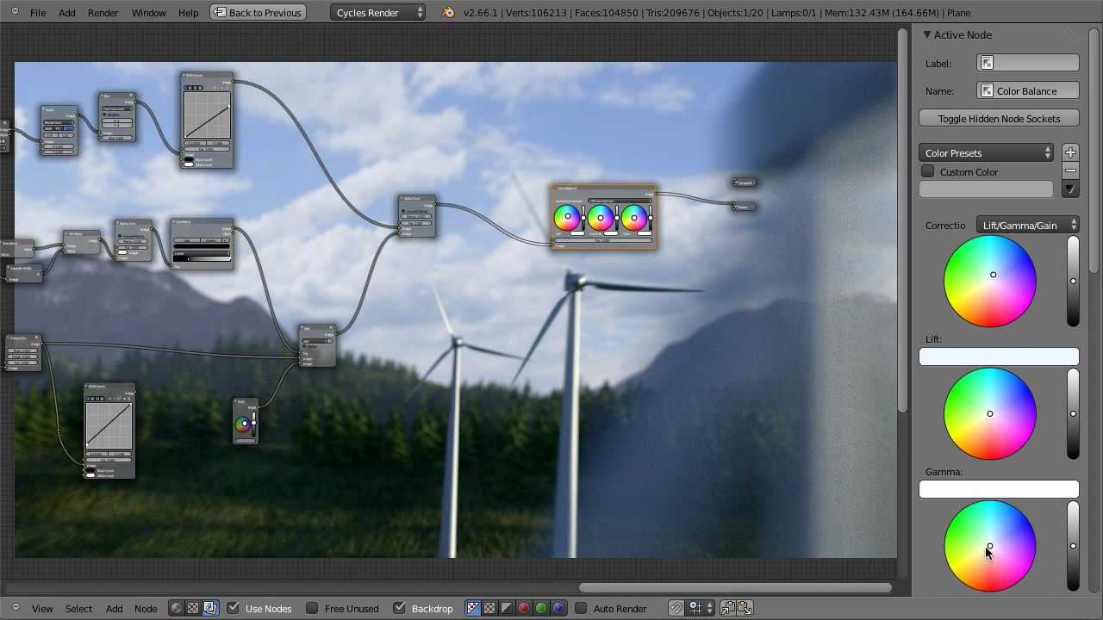Screen dimensions: 1103x620
Task: Enable the Free Unused checkbox
Action: 312,608
